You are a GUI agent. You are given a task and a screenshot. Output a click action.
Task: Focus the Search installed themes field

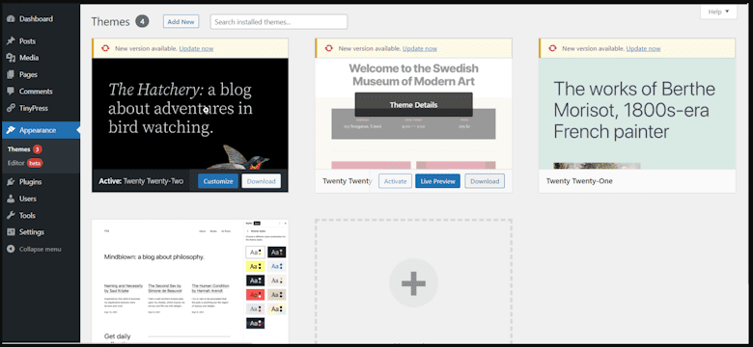tap(279, 22)
